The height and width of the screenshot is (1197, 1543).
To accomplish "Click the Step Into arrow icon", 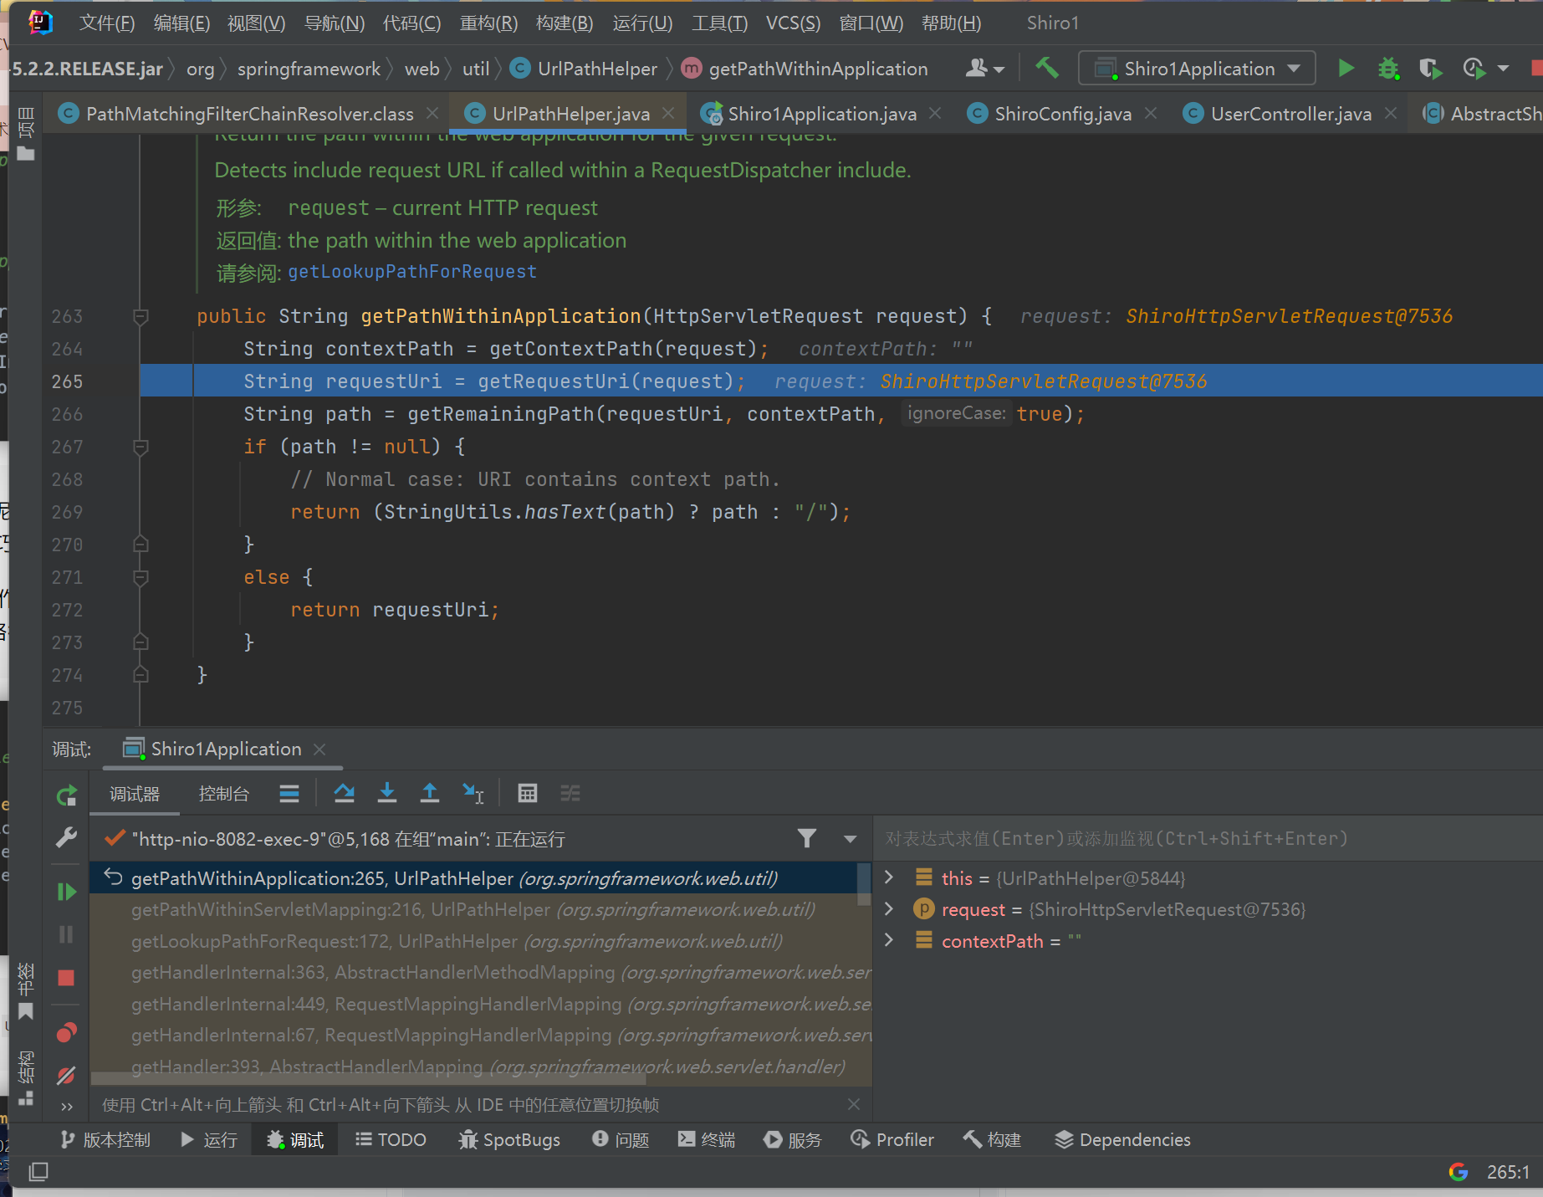I will pyautogui.click(x=386, y=793).
